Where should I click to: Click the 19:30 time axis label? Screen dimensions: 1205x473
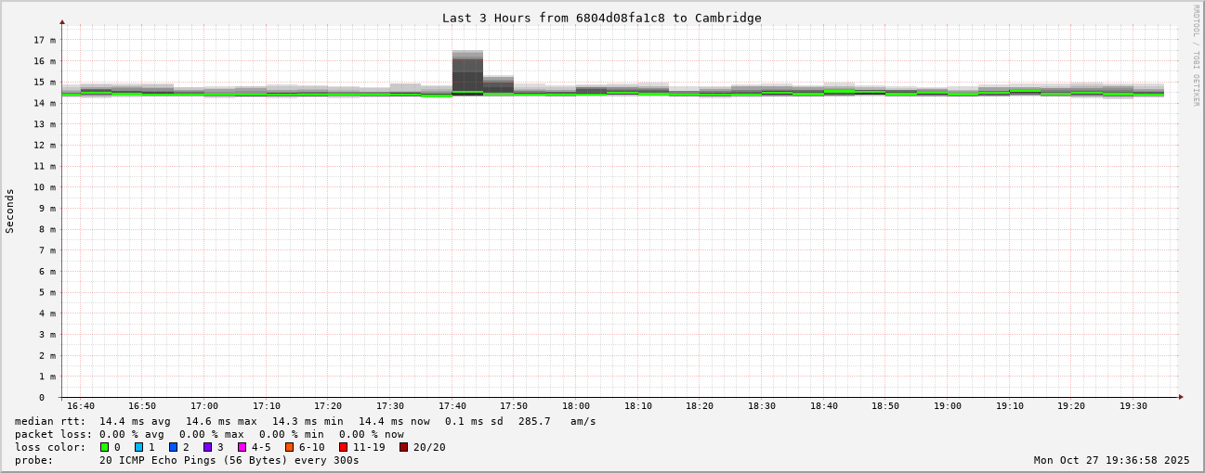coord(1133,406)
